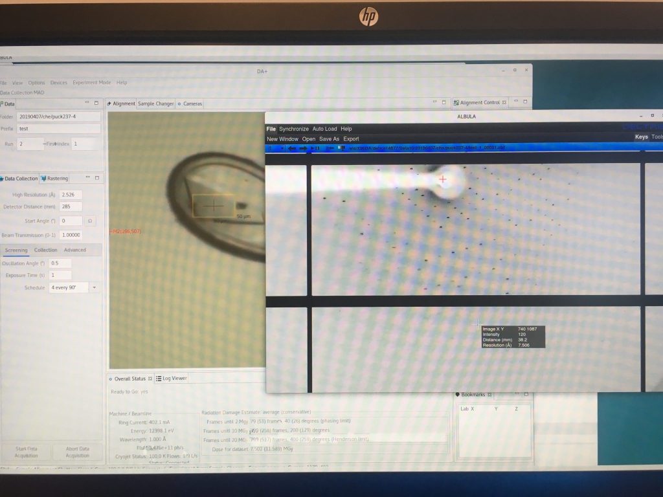Open the Devices menu in DA+

(58, 83)
